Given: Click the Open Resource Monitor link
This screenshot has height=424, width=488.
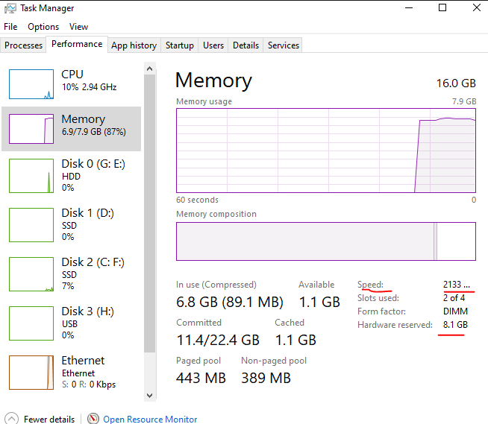Looking at the screenshot, I should (x=150, y=419).
